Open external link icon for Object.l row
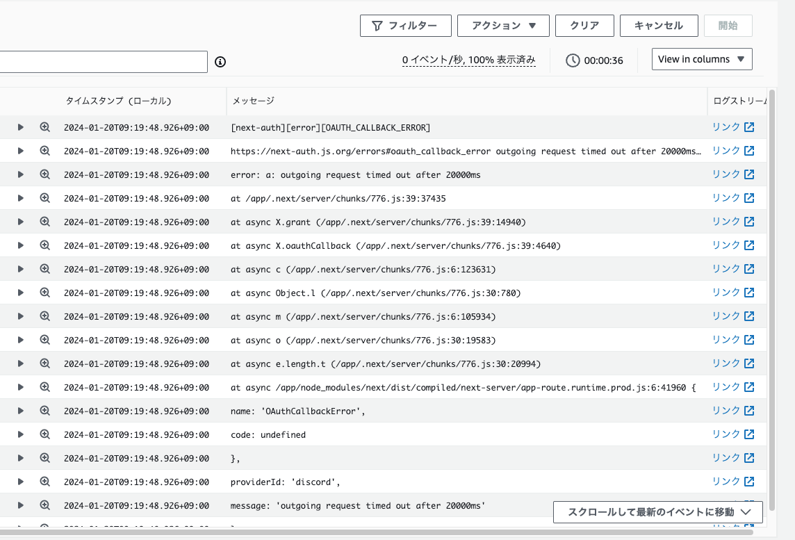Viewport: 795px width, 540px height. 749,293
